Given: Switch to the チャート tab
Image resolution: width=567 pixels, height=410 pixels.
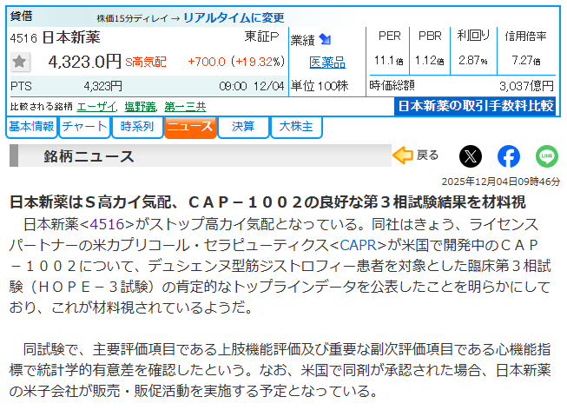Looking at the screenshot, I should pos(84,127).
